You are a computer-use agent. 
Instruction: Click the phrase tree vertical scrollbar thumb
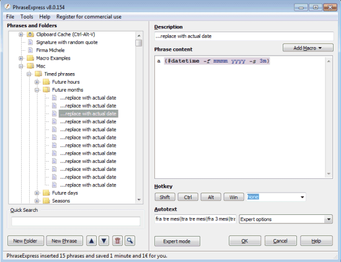(x=139, y=43)
